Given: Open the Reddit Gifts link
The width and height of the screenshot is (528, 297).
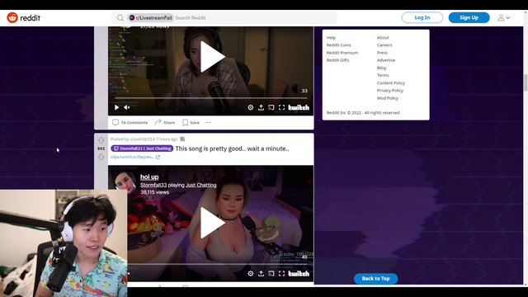Looking at the screenshot, I should (337, 60).
